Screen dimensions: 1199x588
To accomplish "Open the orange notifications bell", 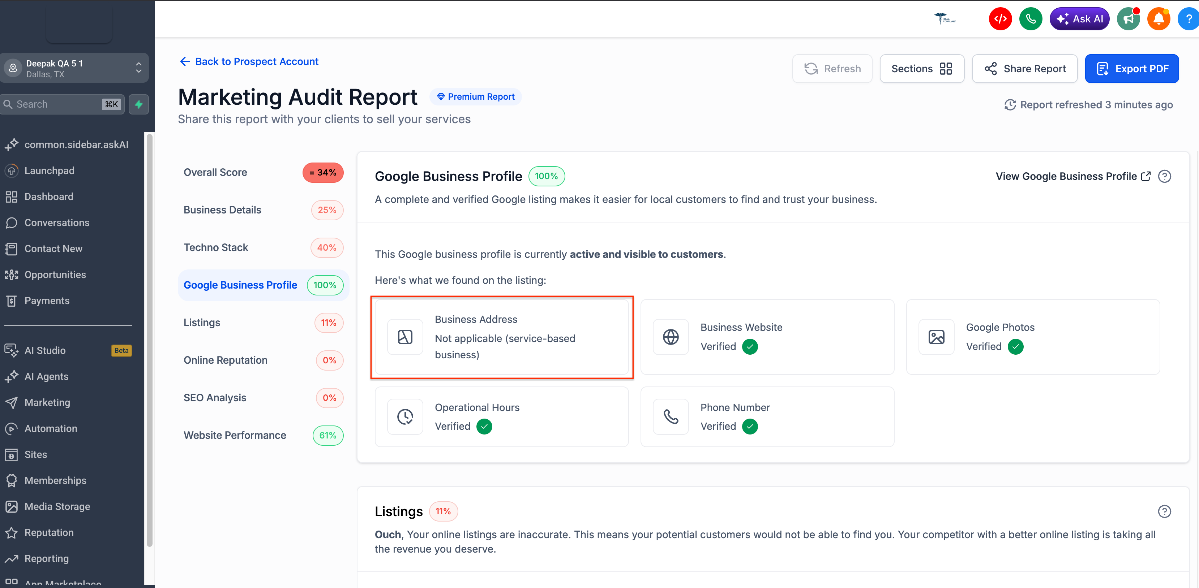I will click(x=1159, y=19).
